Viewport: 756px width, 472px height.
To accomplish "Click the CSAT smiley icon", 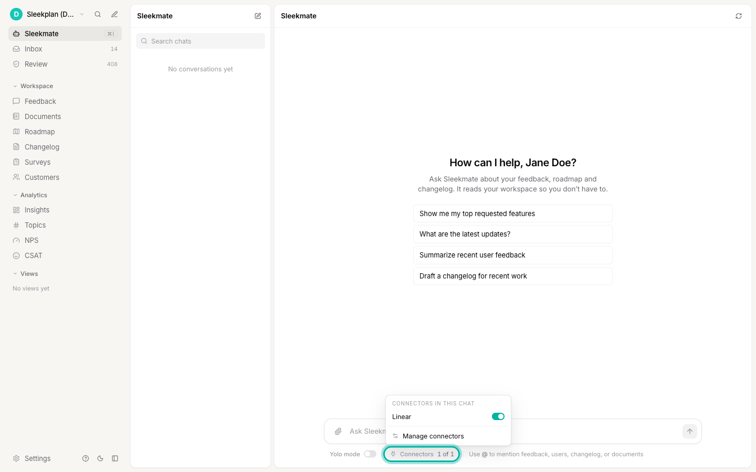I will 16,255.
